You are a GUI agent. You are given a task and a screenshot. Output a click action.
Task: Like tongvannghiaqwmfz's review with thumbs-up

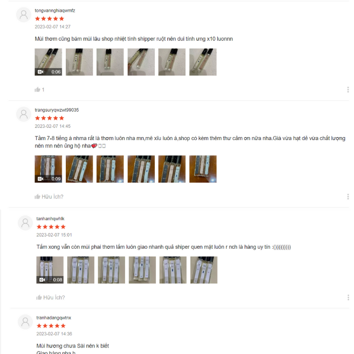pyautogui.click(x=37, y=89)
